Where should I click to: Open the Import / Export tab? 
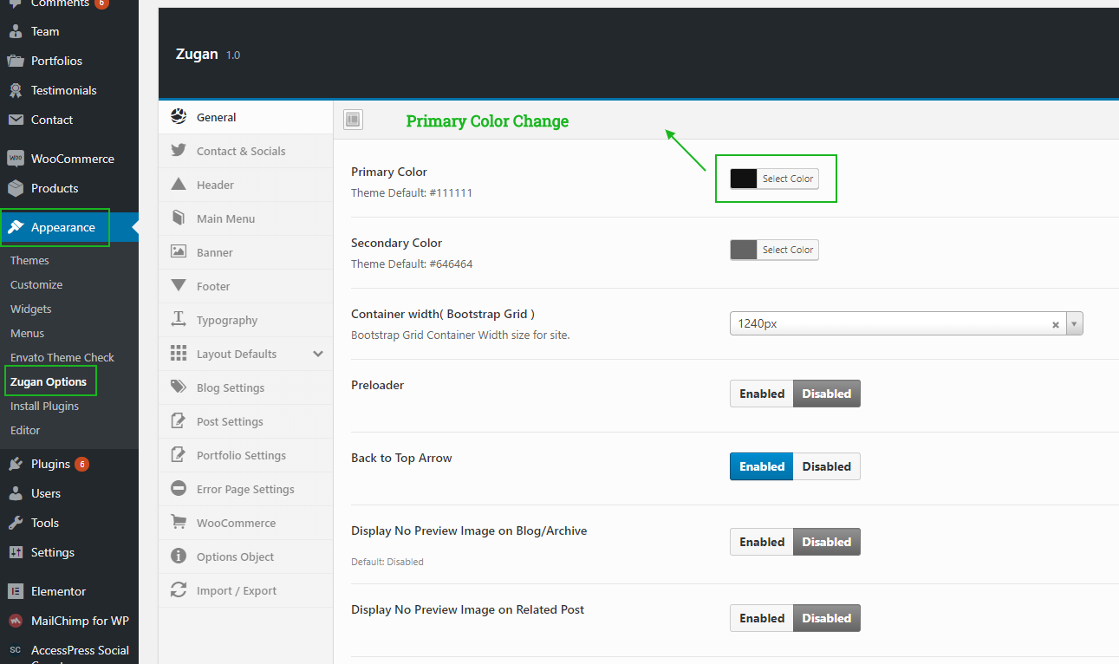[245, 590]
